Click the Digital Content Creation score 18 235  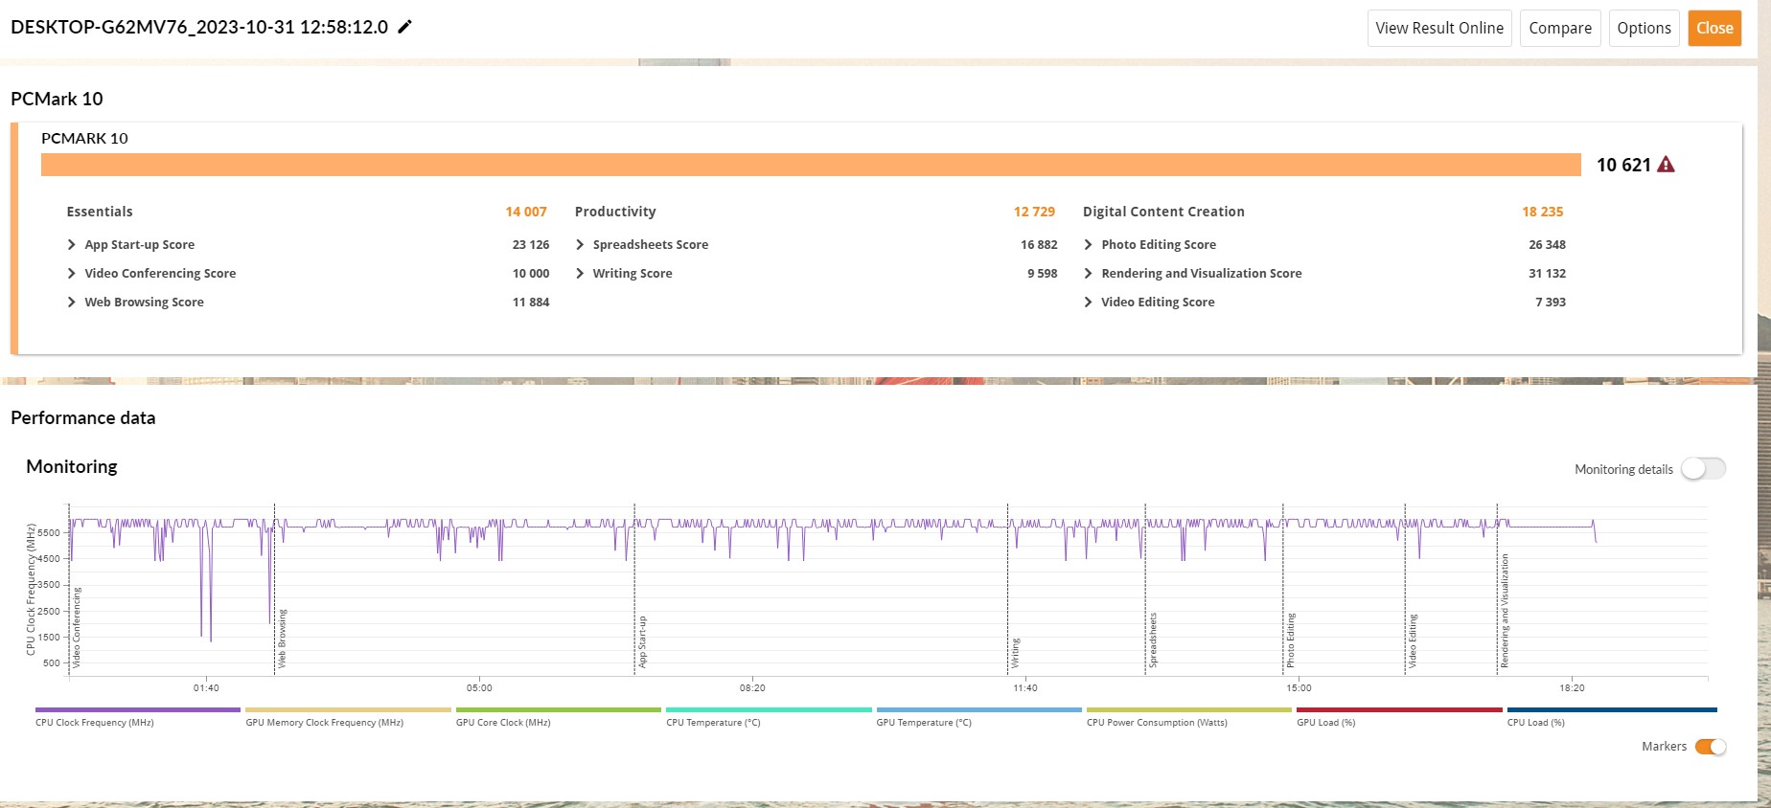tap(1543, 212)
